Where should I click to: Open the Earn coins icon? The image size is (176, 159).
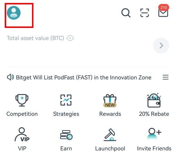[66, 135]
